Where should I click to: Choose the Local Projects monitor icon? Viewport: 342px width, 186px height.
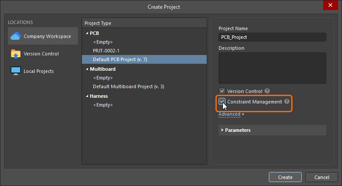16,71
